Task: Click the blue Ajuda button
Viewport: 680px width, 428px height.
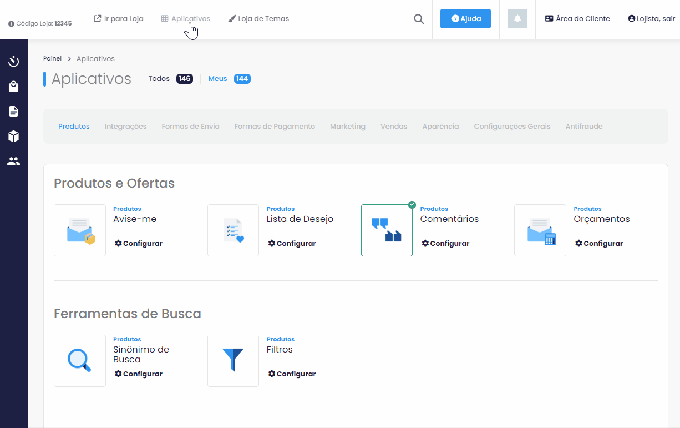Action: pos(465,19)
